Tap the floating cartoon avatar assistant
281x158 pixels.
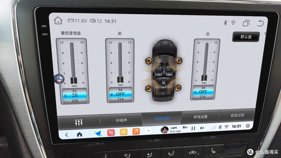(59, 79)
